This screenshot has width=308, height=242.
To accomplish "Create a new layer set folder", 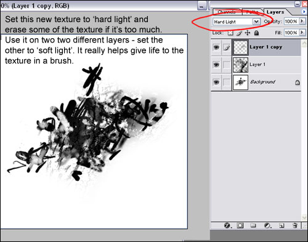I will (x=253, y=225).
